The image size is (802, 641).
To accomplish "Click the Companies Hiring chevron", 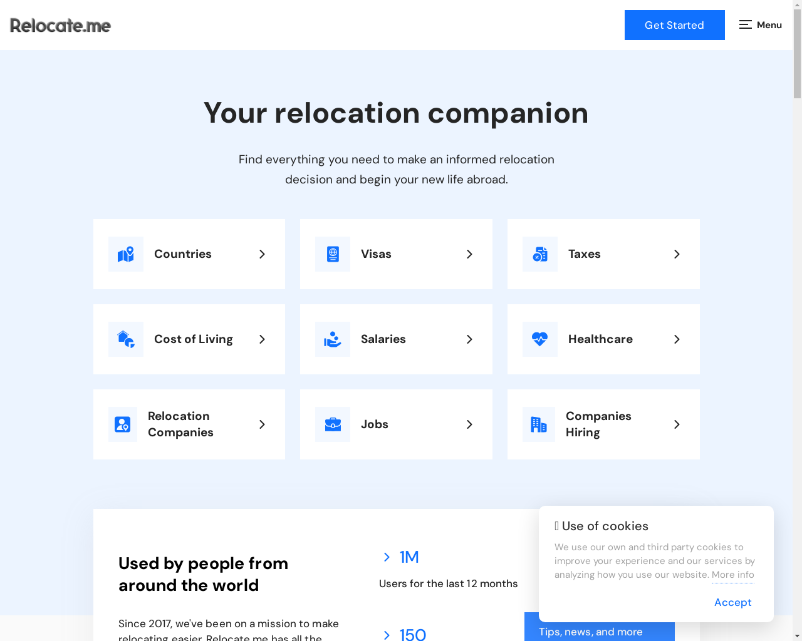I will 677,424.
